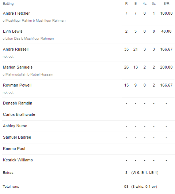Select Samuels' dismissal text by Rubel Hossain
Screen dimensions: 175x194
(28, 74)
